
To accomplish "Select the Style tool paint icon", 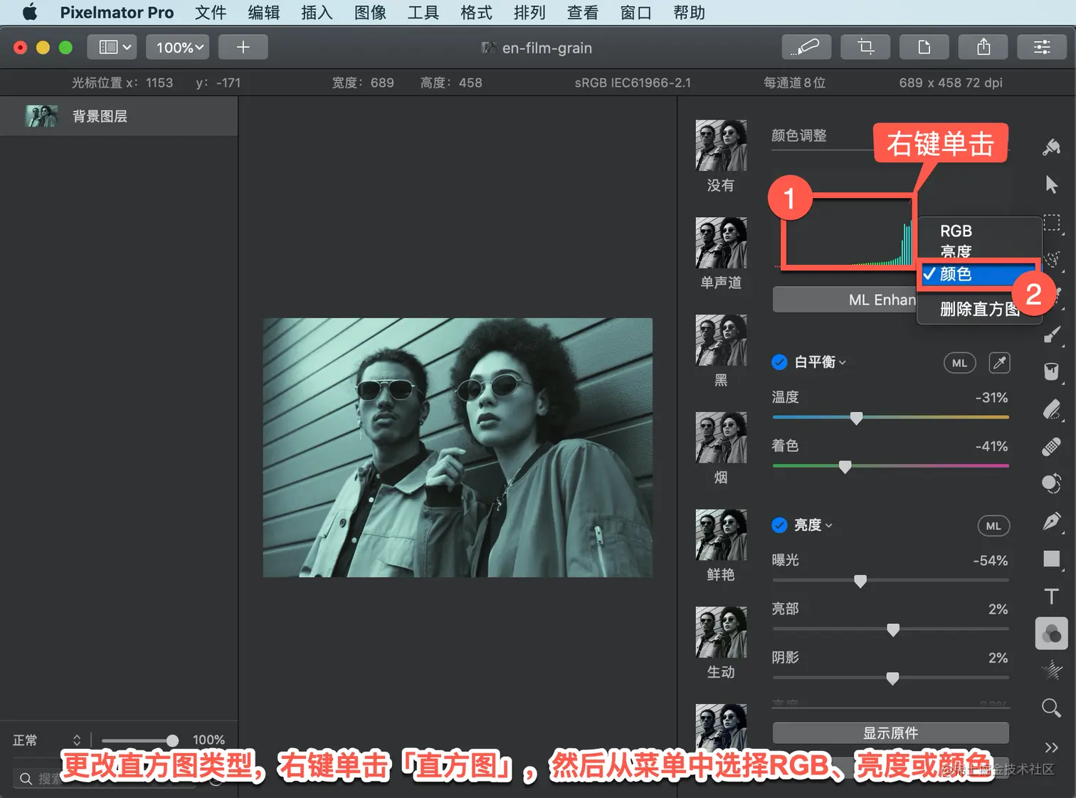I will (1051, 147).
